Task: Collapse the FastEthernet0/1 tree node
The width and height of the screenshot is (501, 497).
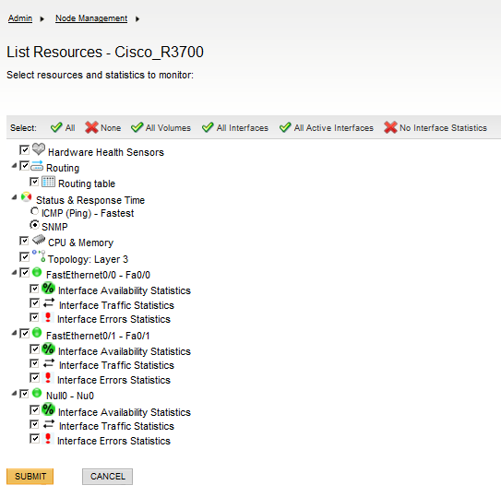Action: pos(15,333)
